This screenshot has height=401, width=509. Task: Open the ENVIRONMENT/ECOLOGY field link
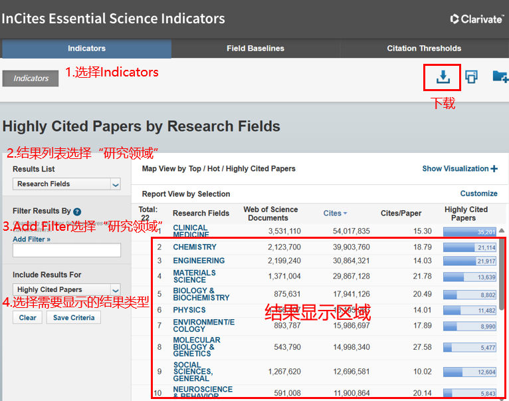(x=203, y=326)
